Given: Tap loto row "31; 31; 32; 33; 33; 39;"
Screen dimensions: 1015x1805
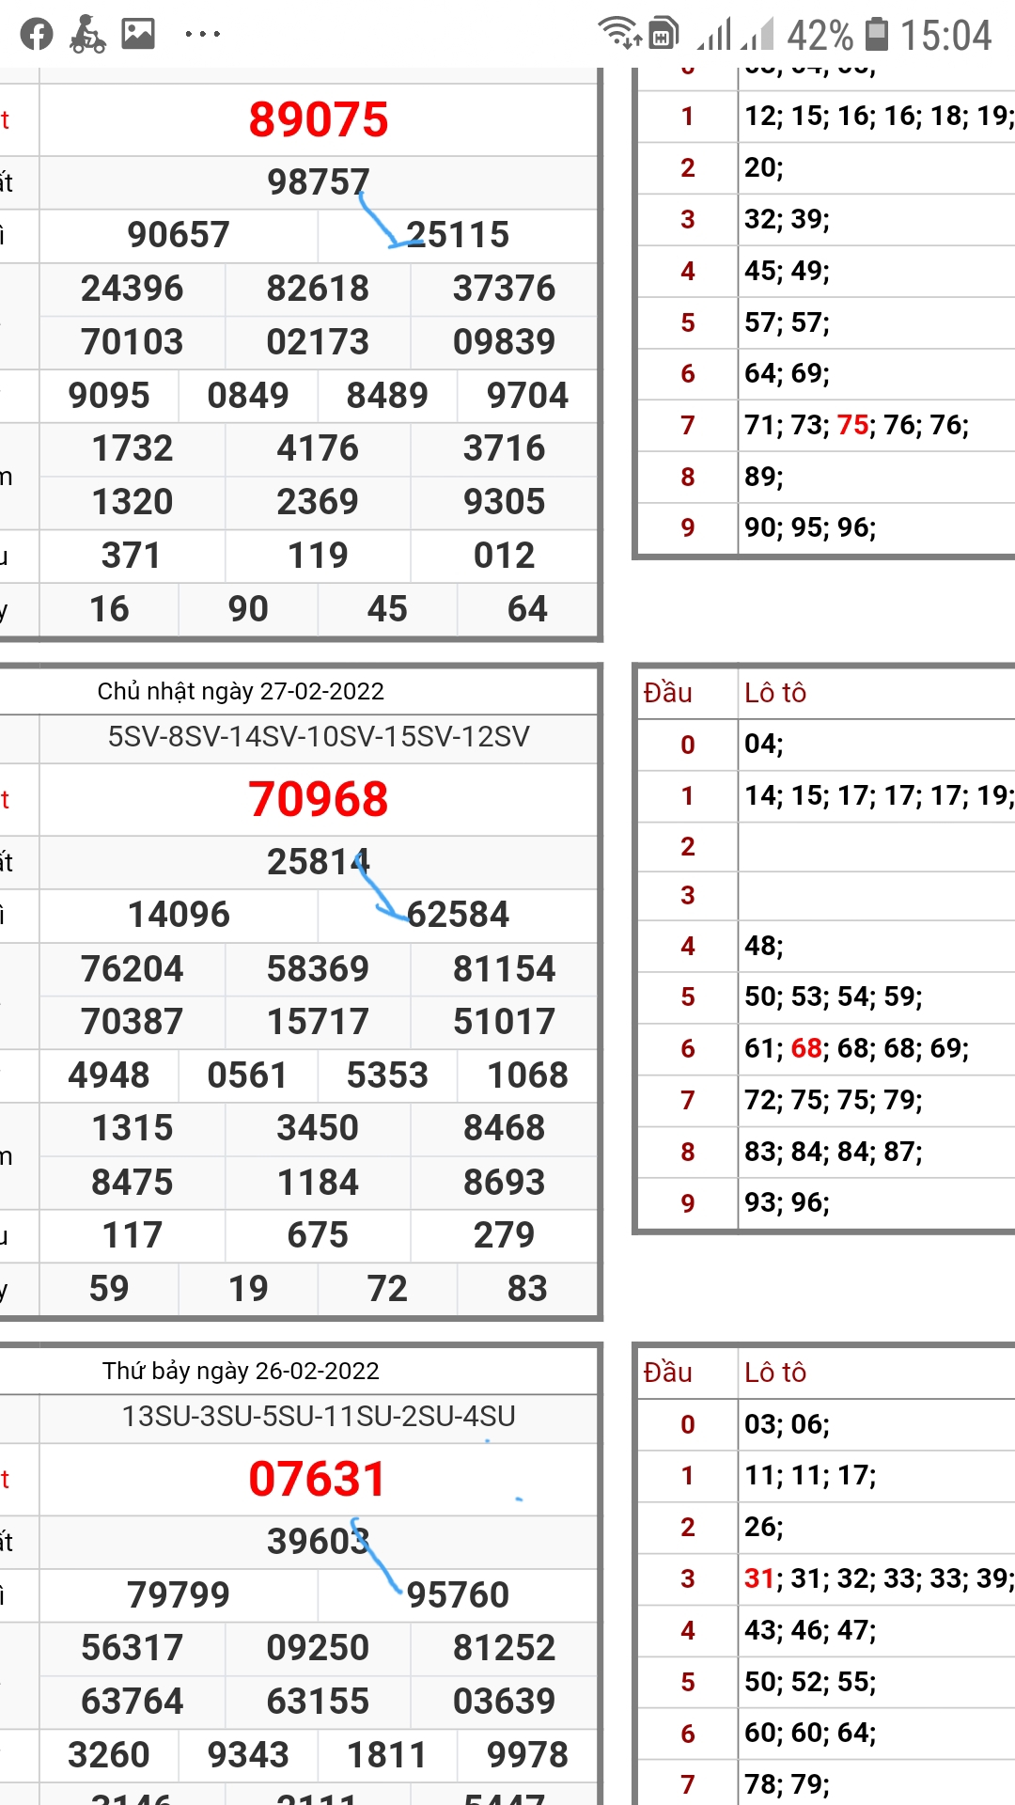Looking at the screenshot, I should pos(880,1578).
